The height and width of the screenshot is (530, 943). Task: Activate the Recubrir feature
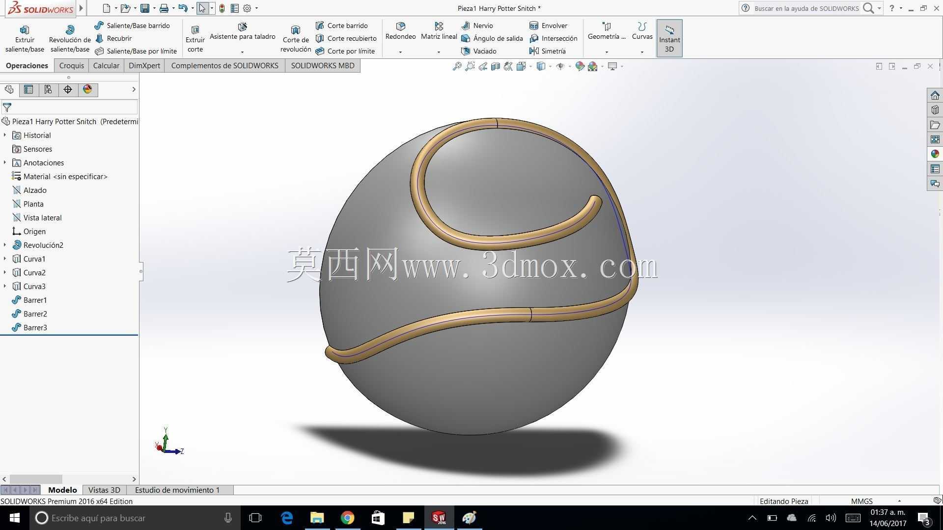click(x=113, y=38)
